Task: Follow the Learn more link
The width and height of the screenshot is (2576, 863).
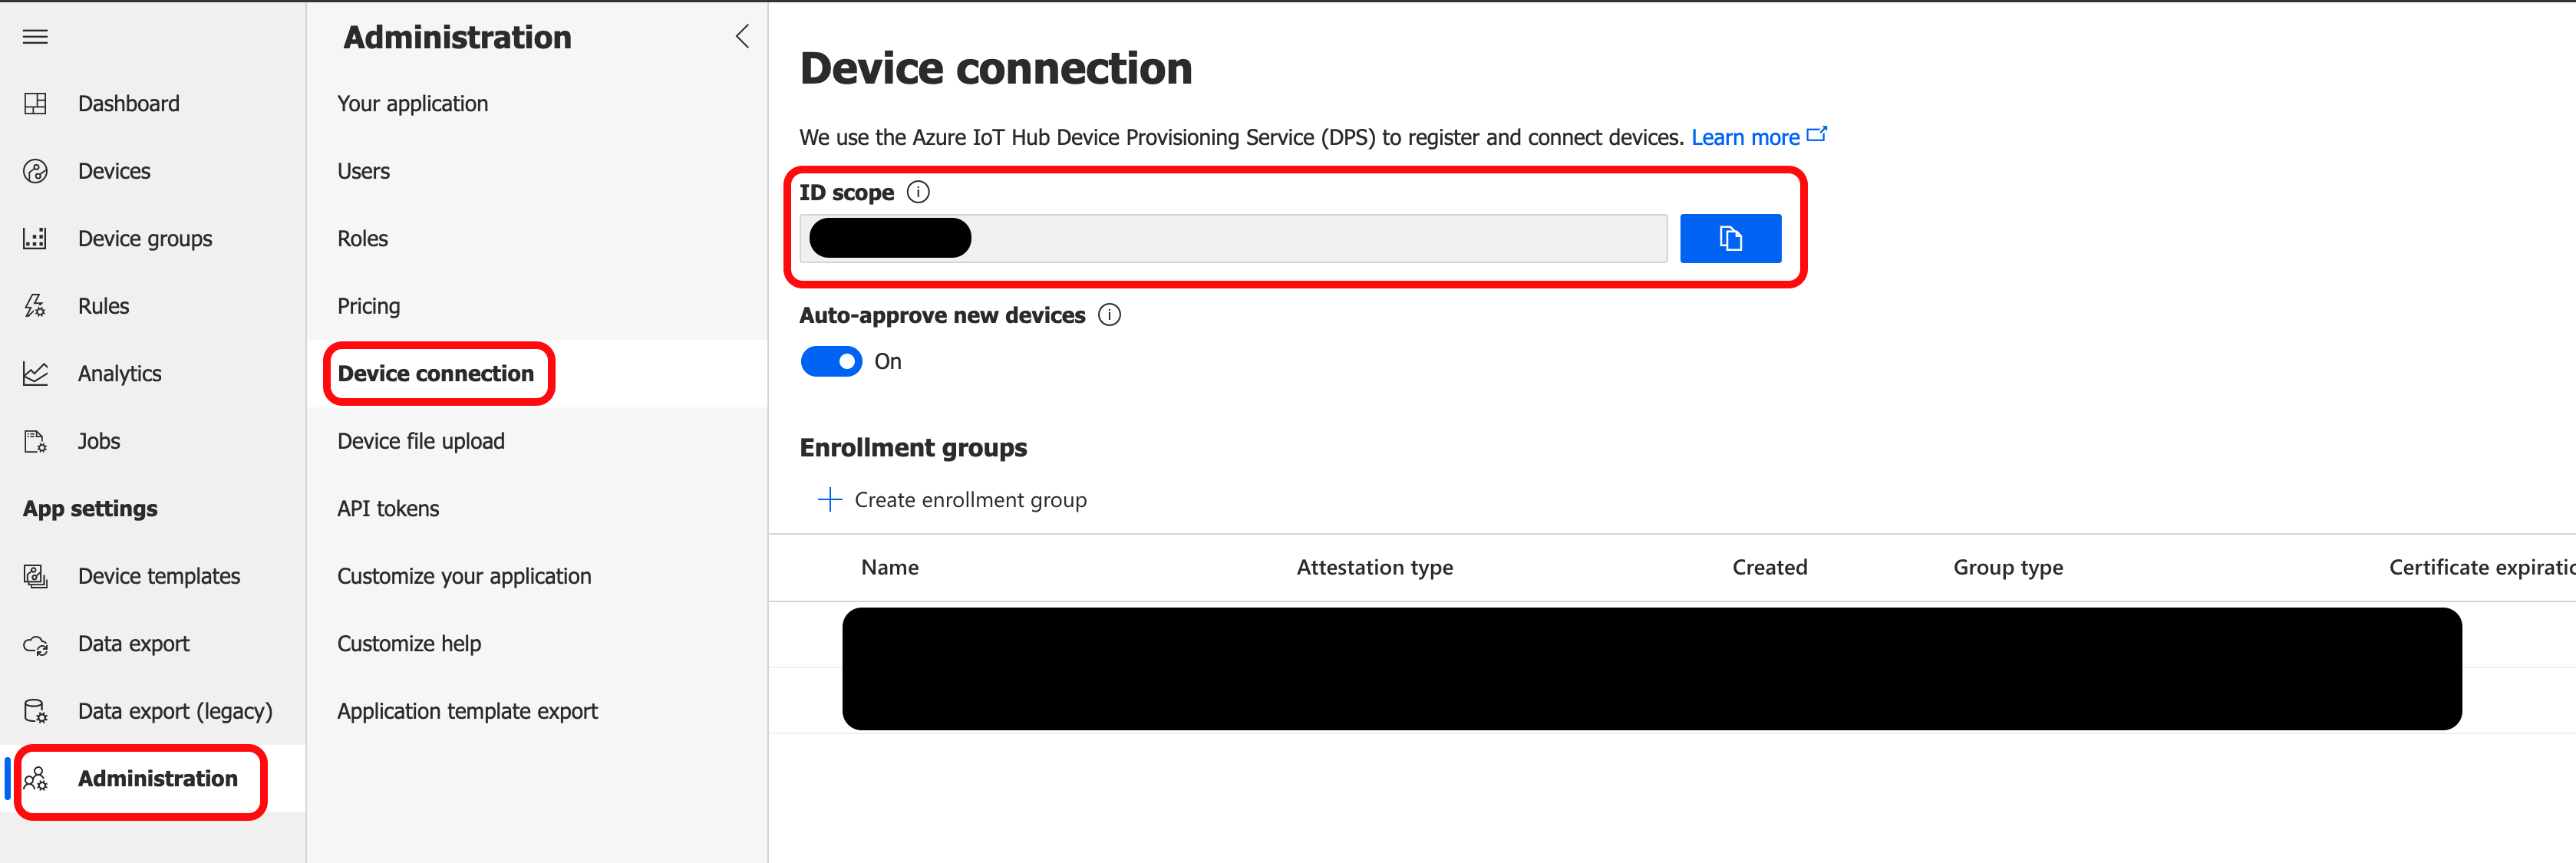Action: tap(1745, 137)
